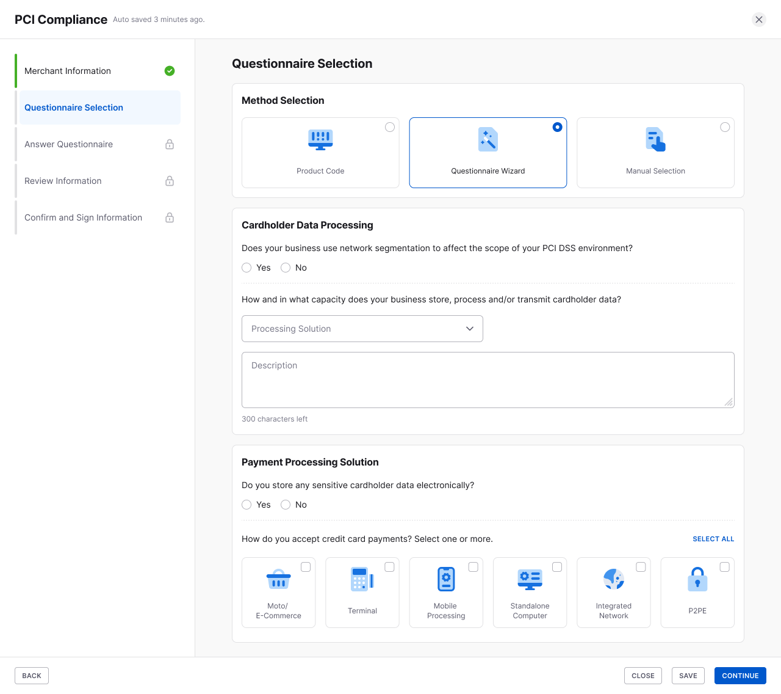Check the Moto/E-Commerce checkbox
Screen dimensions: 781x694
(306, 567)
